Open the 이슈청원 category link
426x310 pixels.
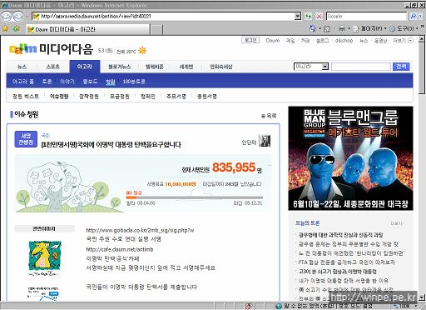[59, 97]
